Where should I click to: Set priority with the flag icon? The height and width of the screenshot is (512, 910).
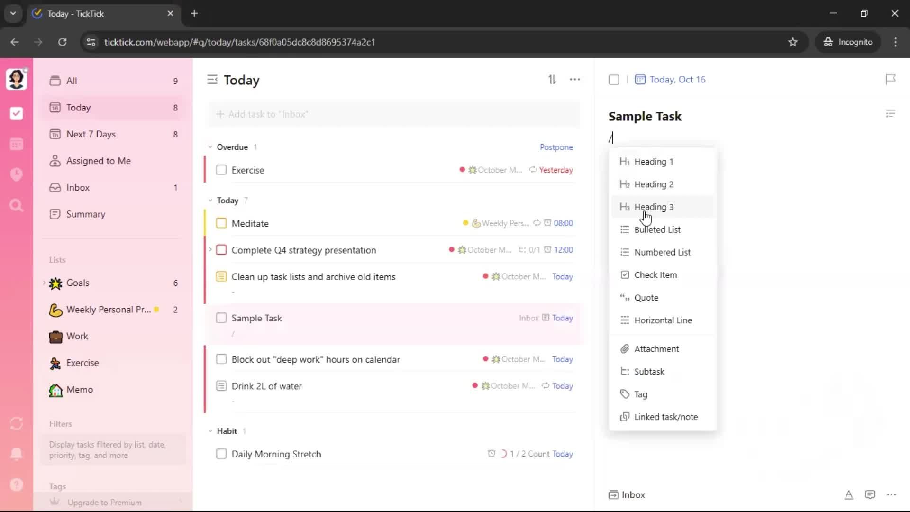tap(891, 79)
